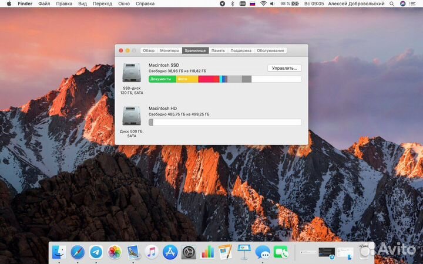423x264 pixels.
Task: Open FaceTime from the Dock
Action: (281, 252)
